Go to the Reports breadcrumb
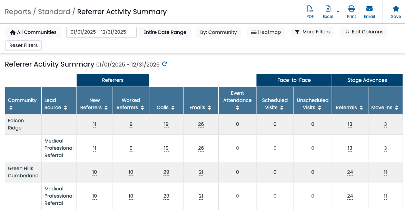Image resolution: width=405 pixels, height=210 pixels. pos(18,12)
